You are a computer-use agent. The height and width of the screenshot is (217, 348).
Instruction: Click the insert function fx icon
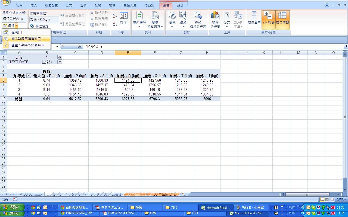click(x=79, y=46)
